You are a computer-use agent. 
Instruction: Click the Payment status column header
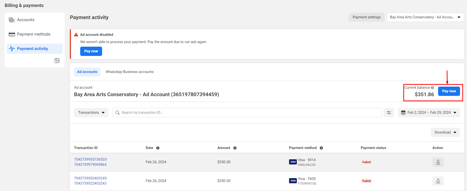(373, 148)
